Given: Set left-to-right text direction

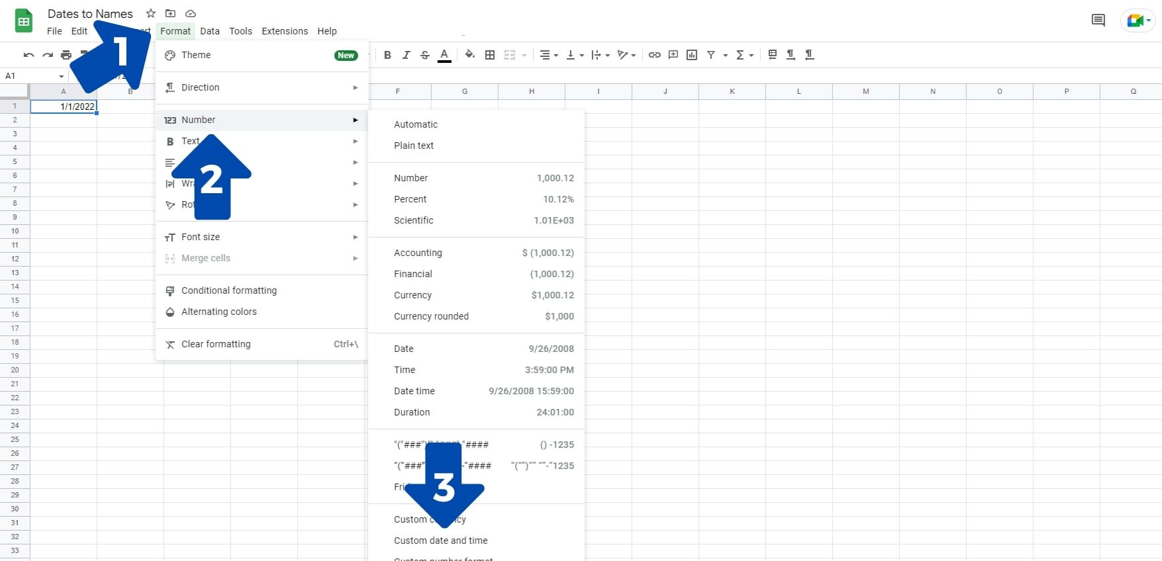Looking at the screenshot, I should 791,55.
